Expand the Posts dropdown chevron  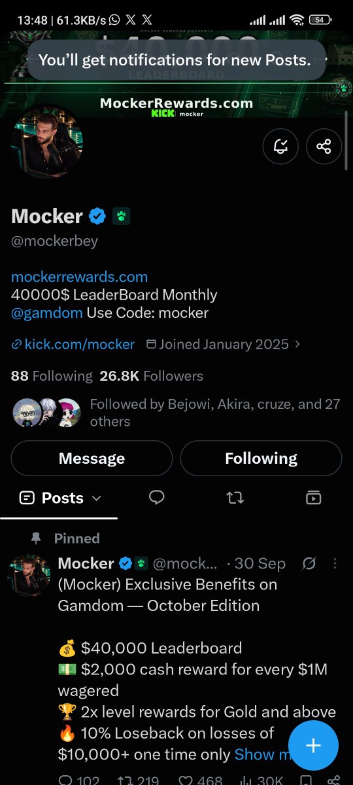point(96,498)
